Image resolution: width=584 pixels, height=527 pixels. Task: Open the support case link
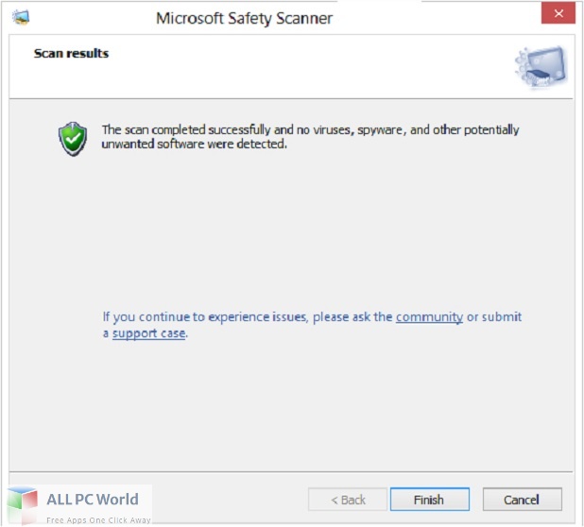(148, 333)
